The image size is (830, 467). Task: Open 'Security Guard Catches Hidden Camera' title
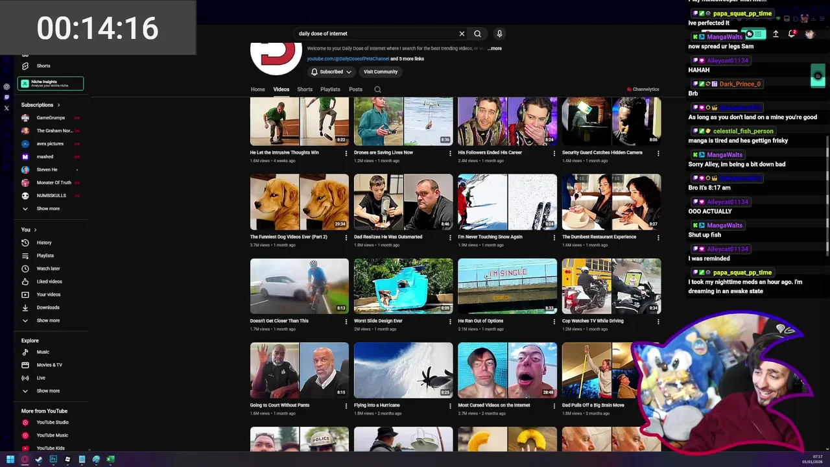(x=602, y=152)
